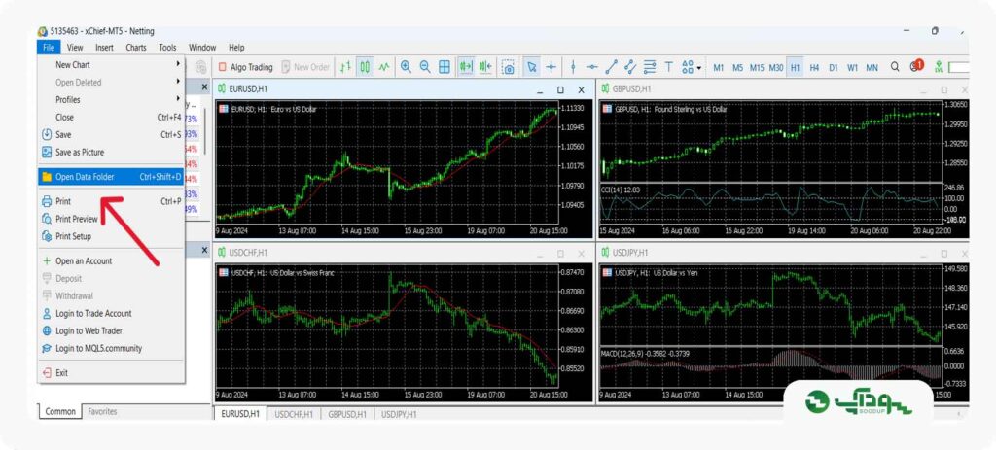This screenshot has width=996, height=450.
Task: Open the Charts menu
Action: tap(136, 47)
